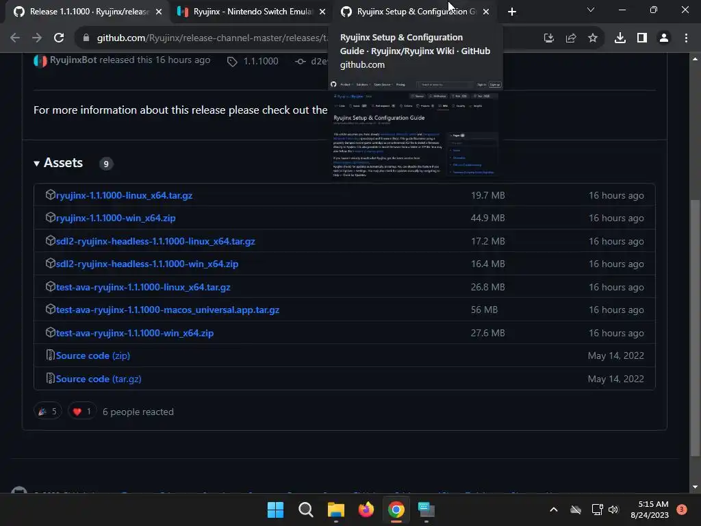Open Windows taskbar search
This screenshot has width=701, height=526.
[x=306, y=510]
